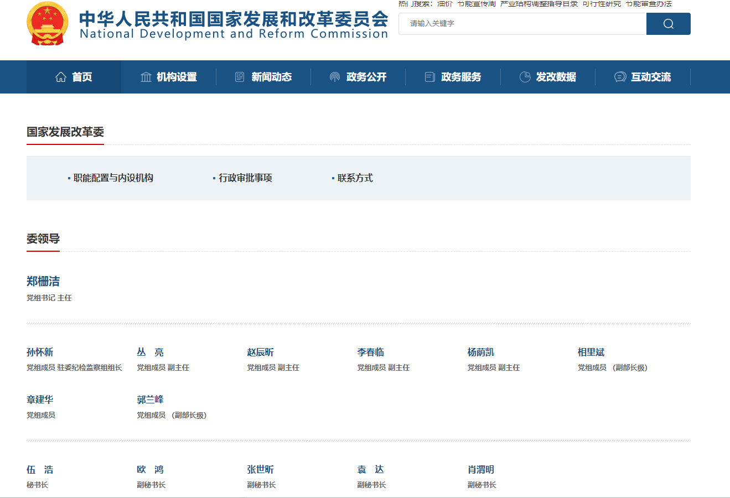
Task: Select leader name 赵辰昕
Action: coord(260,352)
